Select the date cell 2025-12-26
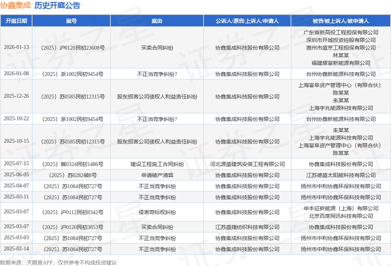Viewport: 391px width, 266px height. click(16, 96)
